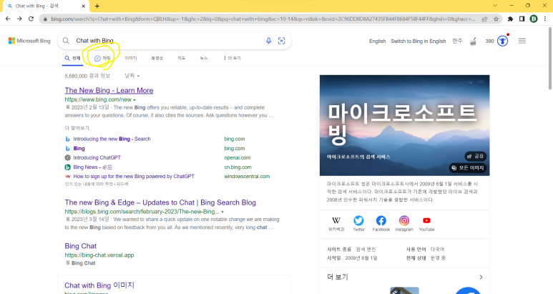This screenshot has height=294, width=553.
Task: Click the English language link
Action: [377, 41]
